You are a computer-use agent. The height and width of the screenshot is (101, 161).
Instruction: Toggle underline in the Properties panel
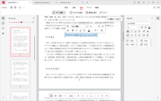point(136,31)
